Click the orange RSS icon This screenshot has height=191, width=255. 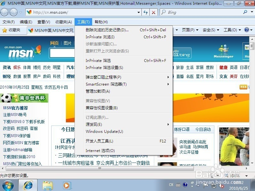click(243, 87)
